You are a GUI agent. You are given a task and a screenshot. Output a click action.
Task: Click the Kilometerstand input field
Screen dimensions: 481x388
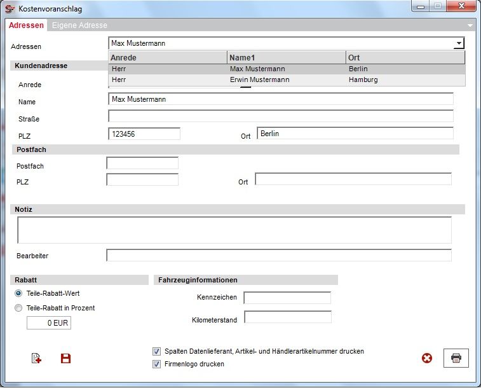pos(288,317)
